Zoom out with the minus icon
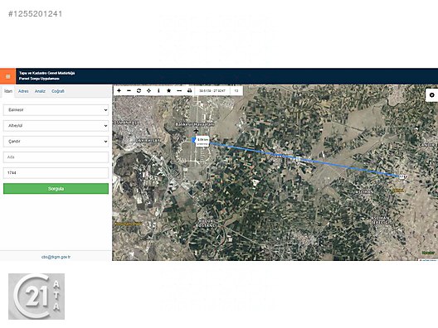Image resolution: width=438 pixels, height=328 pixels. [x=129, y=90]
